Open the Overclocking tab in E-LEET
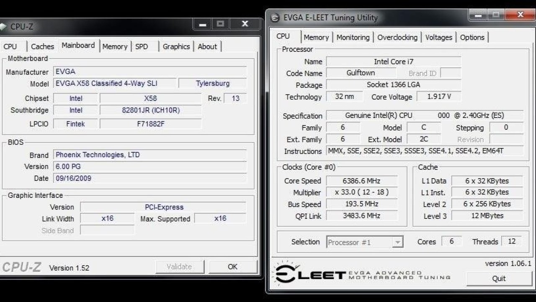 397,37
